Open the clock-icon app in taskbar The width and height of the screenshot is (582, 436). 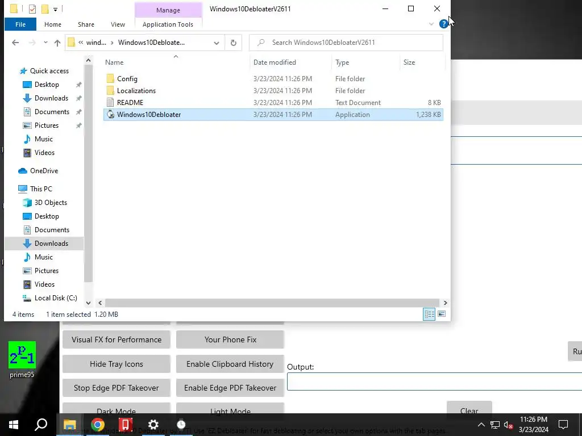(181, 425)
